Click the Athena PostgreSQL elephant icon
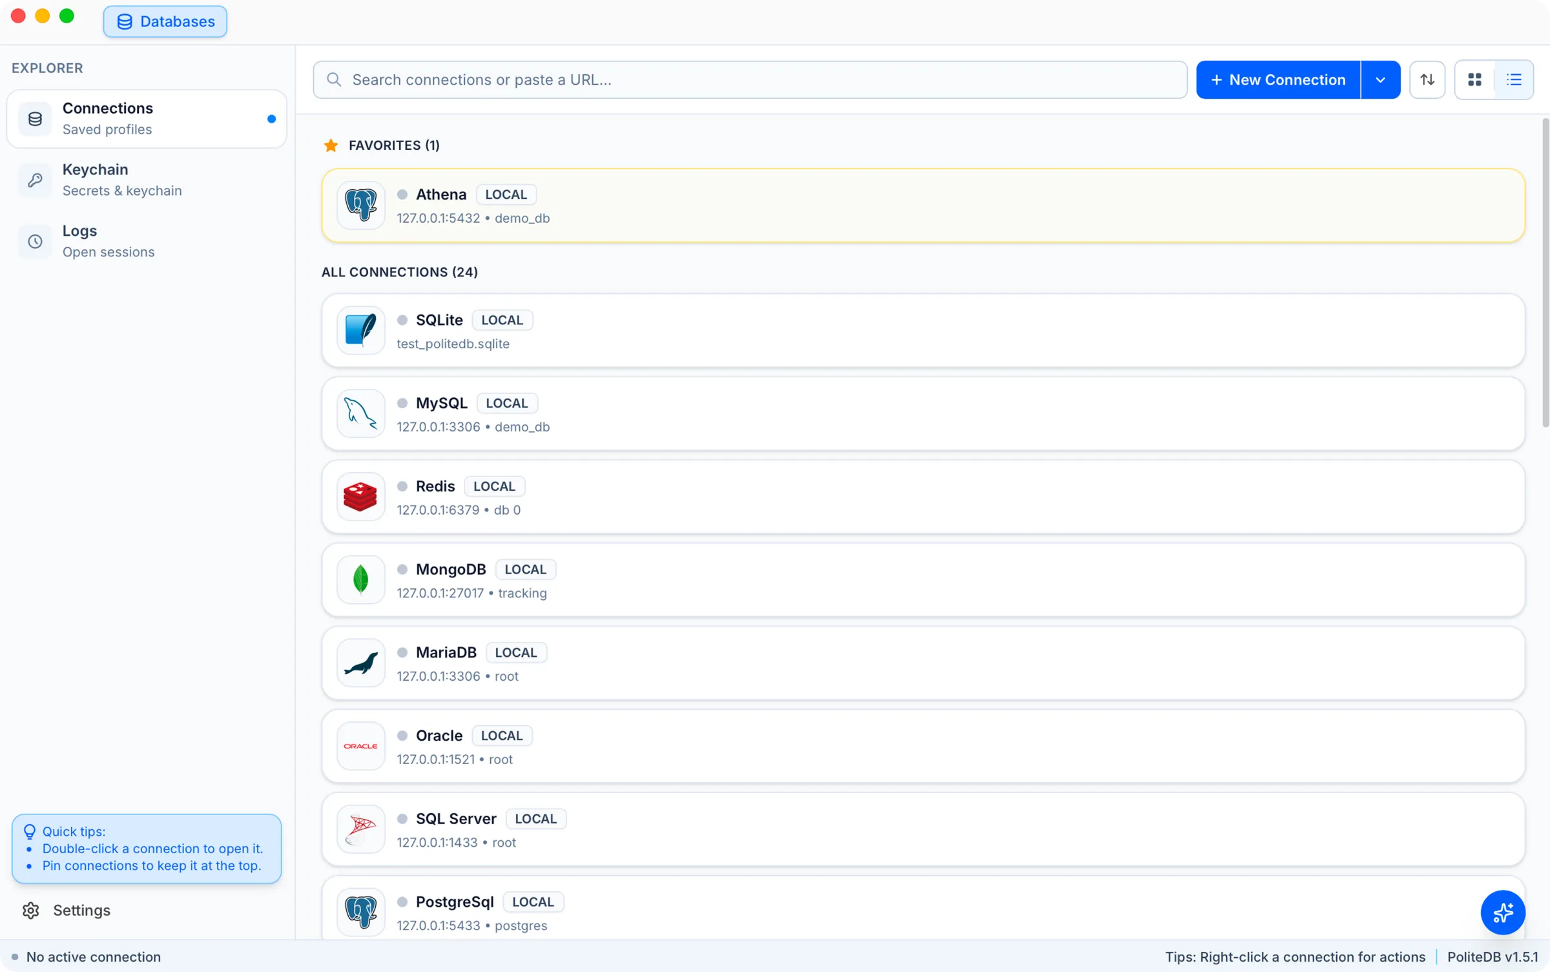Screen dimensions: 1550x972 [x=360, y=205]
